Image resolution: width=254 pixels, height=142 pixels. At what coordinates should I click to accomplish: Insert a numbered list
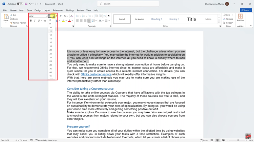tap(84, 16)
